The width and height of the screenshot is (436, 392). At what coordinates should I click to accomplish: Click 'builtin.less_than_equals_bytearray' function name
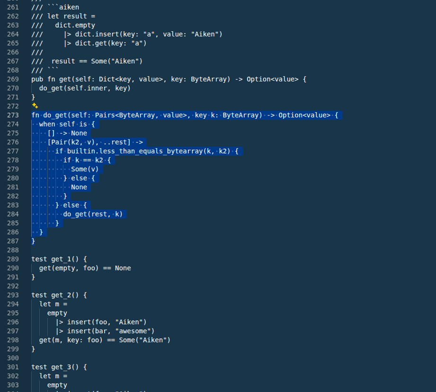[135, 151]
